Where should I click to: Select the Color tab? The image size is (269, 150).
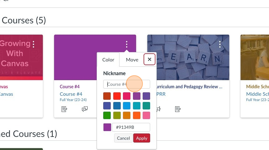point(108,60)
